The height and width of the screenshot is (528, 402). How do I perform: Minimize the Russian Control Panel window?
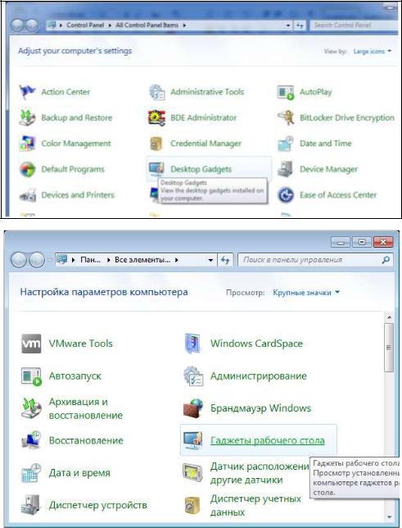pyautogui.click(x=341, y=242)
